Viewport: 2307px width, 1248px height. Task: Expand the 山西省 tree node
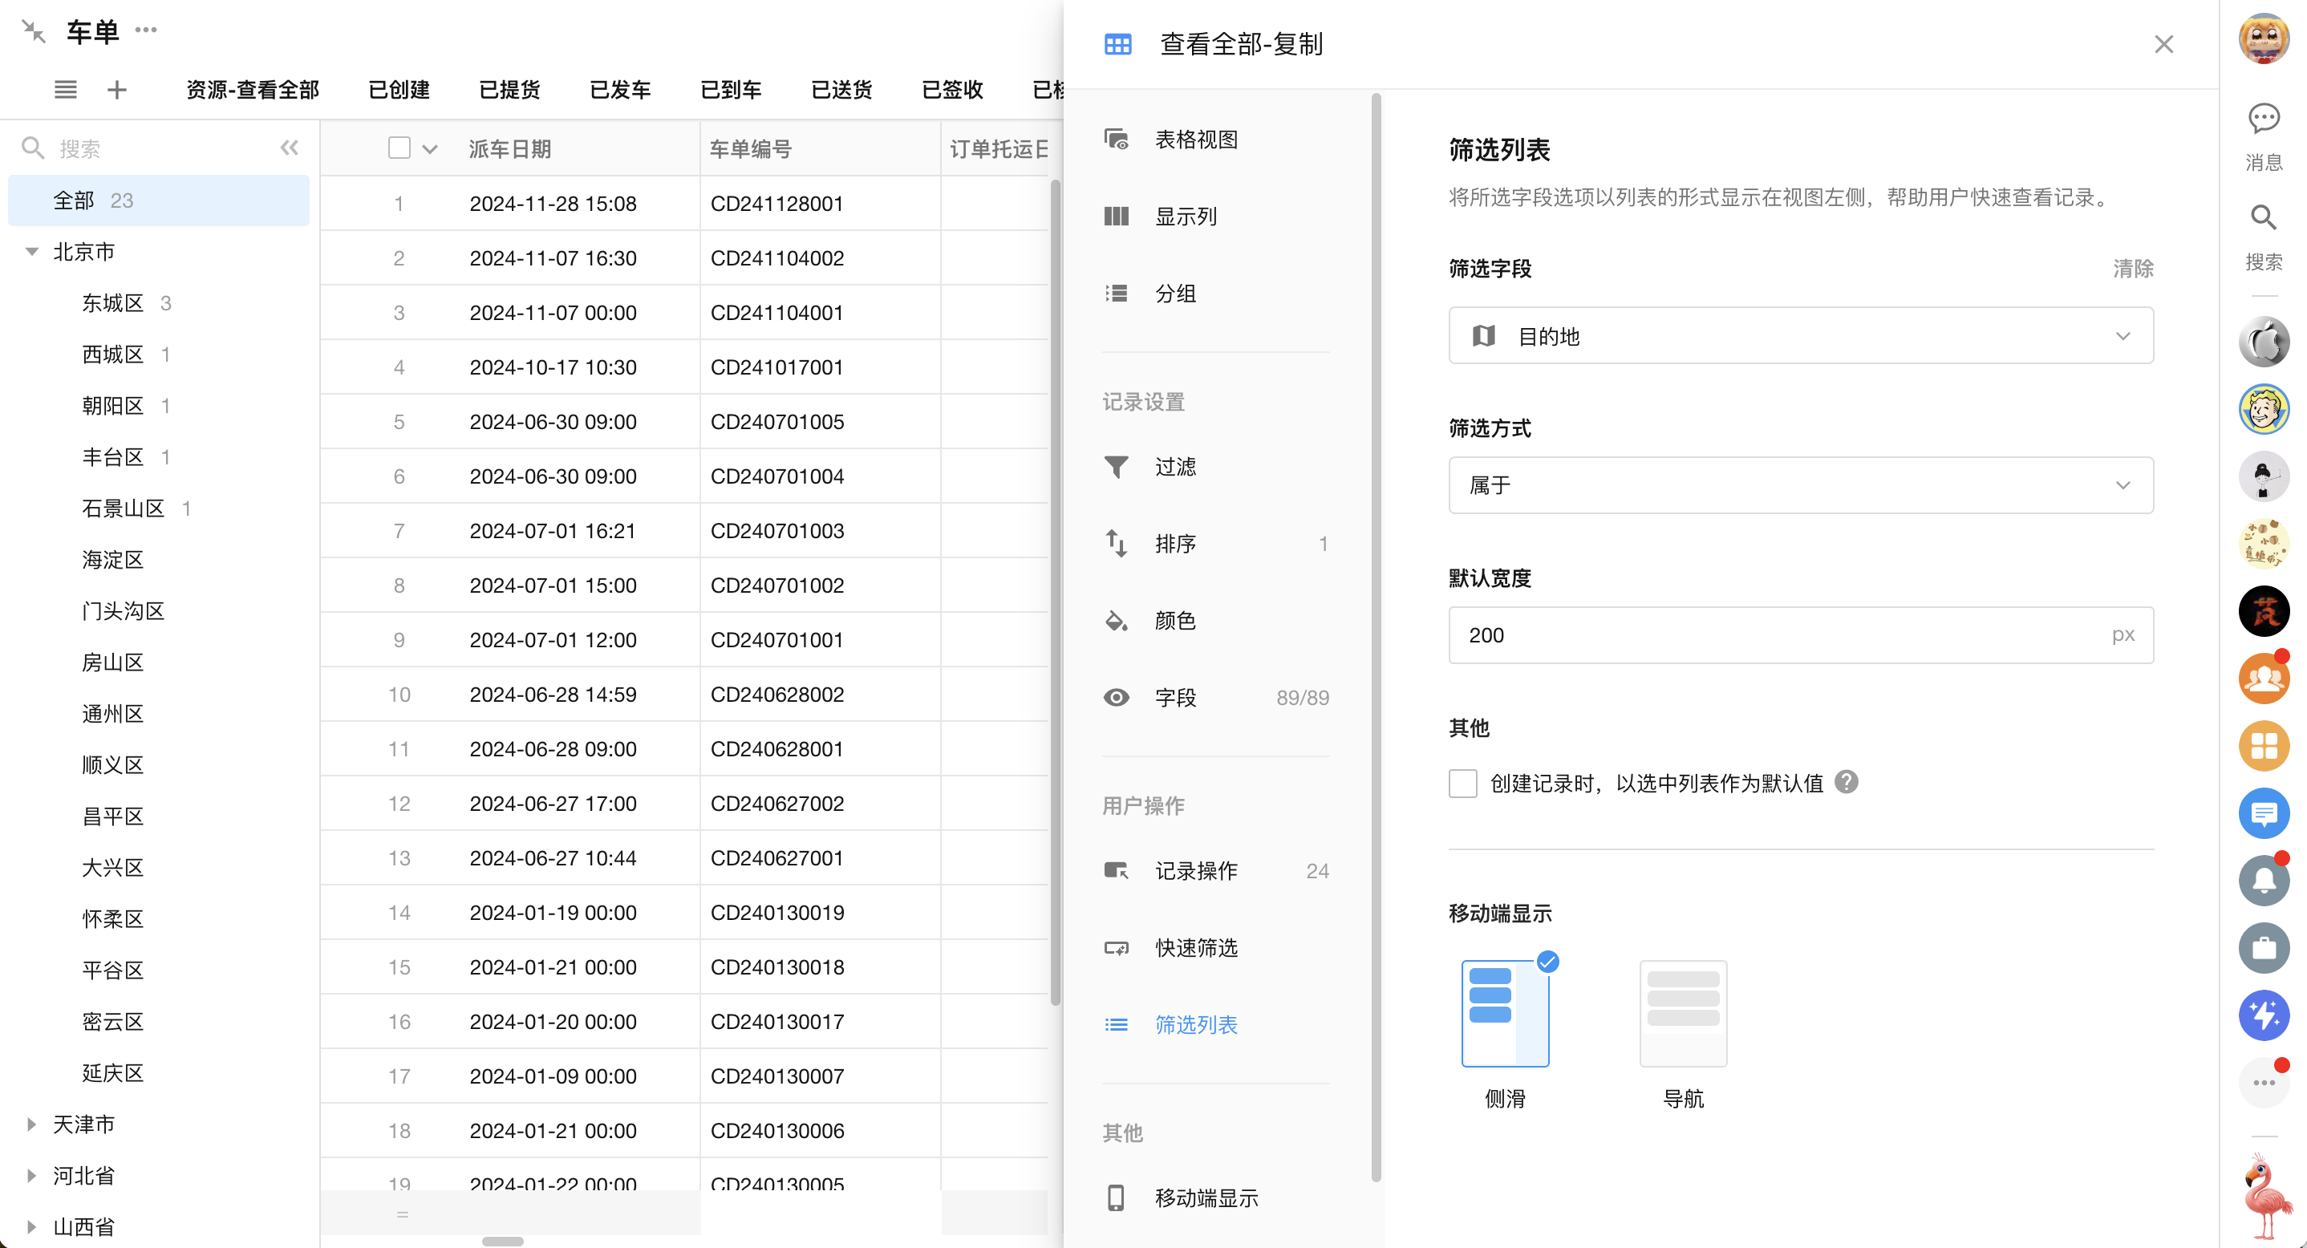pyautogui.click(x=31, y=1226)
